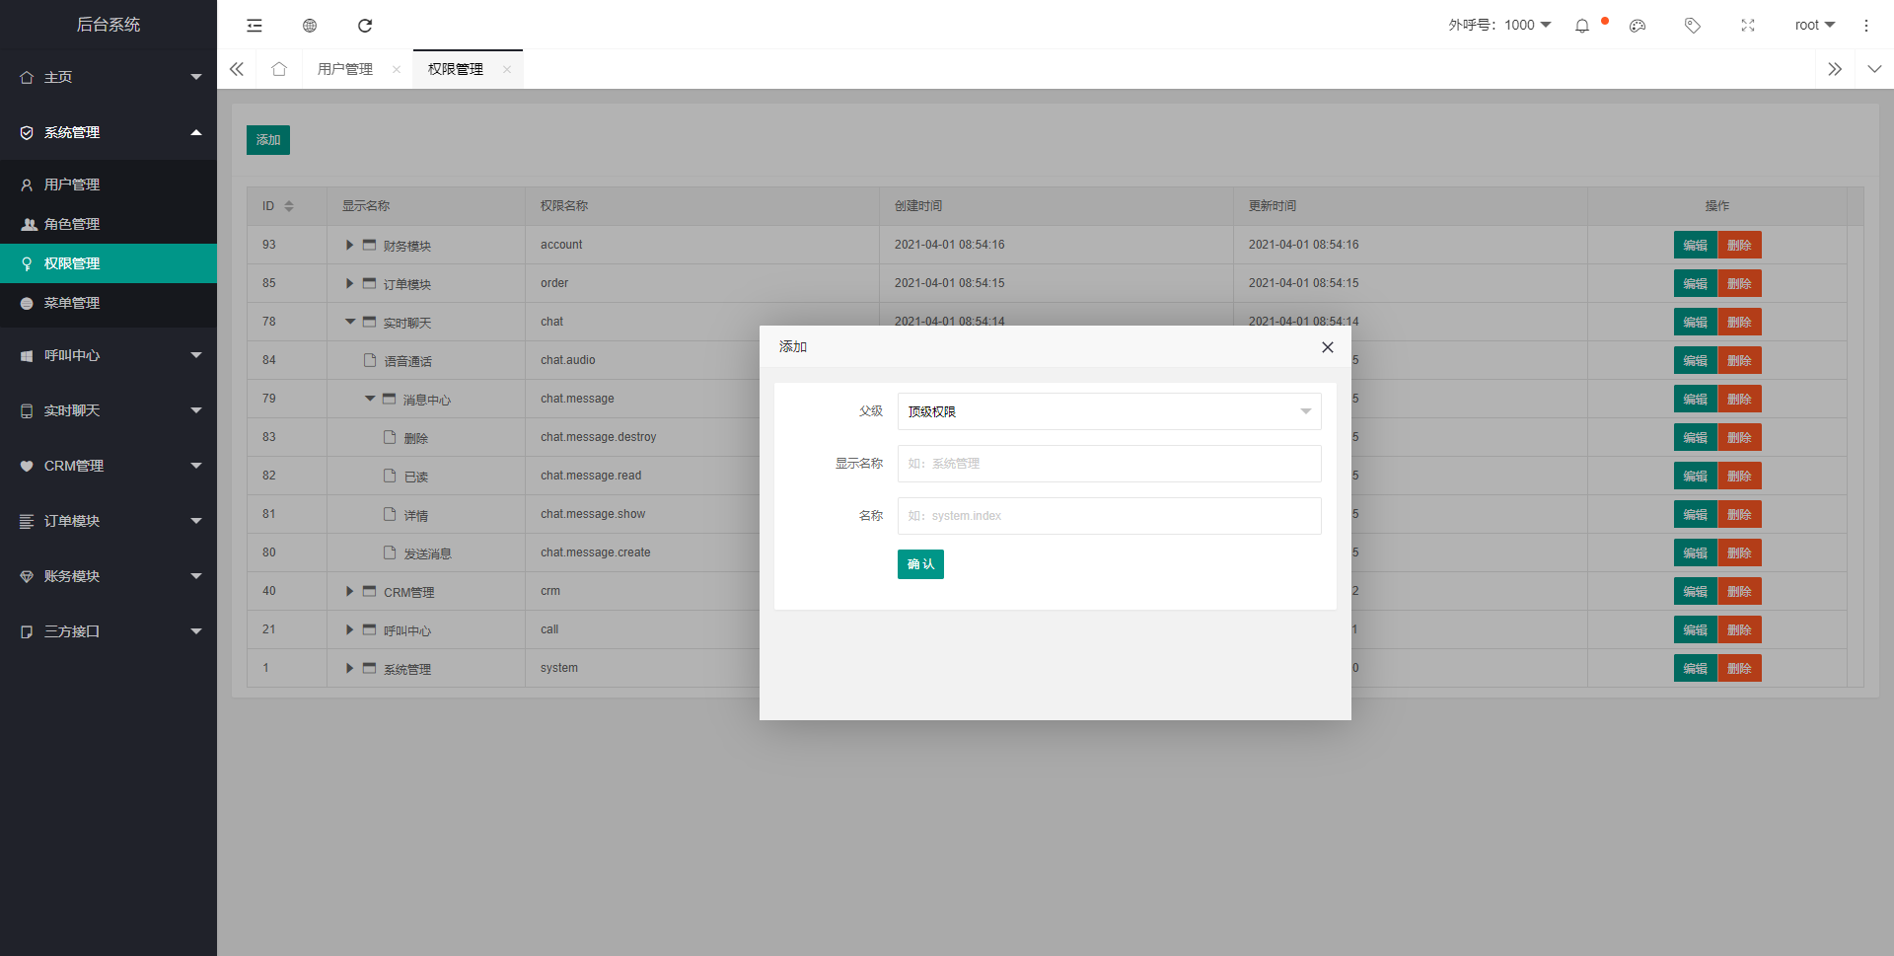Click 编辑 button for account row
The width and height of the screenshot is (1894, 956).
[x=1695, y=246]
